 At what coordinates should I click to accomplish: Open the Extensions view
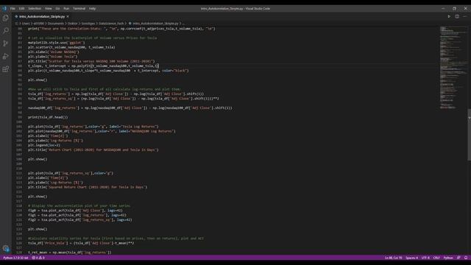tap(6, 69)
